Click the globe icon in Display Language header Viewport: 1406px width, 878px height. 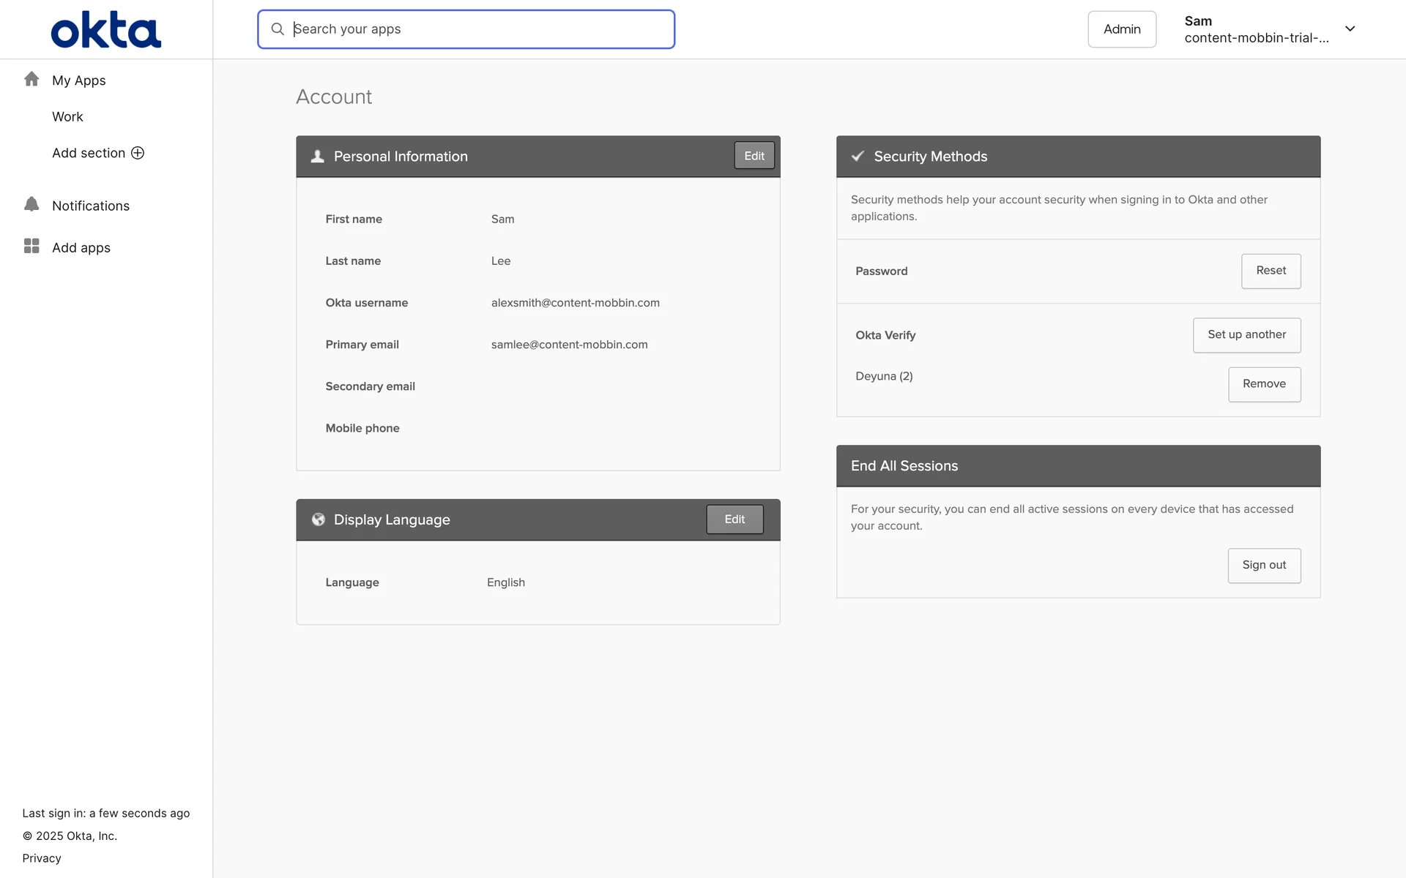[318, 519]
